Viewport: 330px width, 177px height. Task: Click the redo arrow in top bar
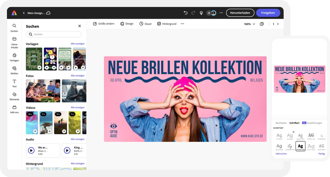tap(193, 13)
